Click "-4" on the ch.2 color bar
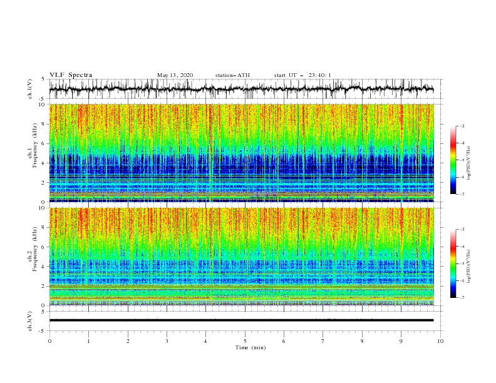The width and height of the screenshot is (496, 383). (x=462, y=247)
